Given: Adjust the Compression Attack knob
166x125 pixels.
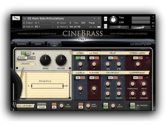Looking at the screenshot, I should [133, 93].
